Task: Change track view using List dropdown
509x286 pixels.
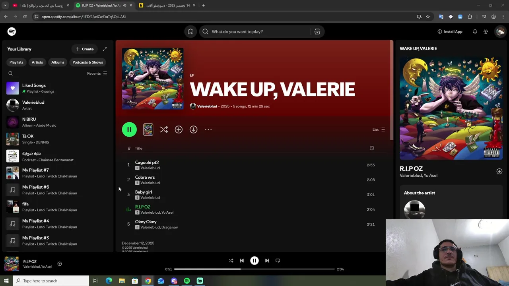Action: [379, 129]
